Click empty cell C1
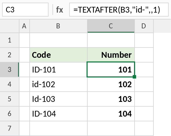Viewport: 171px width, 136px height. (x=111, y=40)
